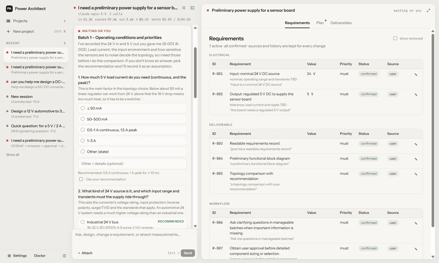The width and height of the screenshot is (439, 263).
Task: Open the Projects grid icon
Action: click(8, 21)
